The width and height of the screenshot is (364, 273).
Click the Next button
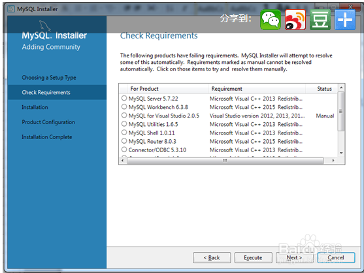(x=294, y=258)
